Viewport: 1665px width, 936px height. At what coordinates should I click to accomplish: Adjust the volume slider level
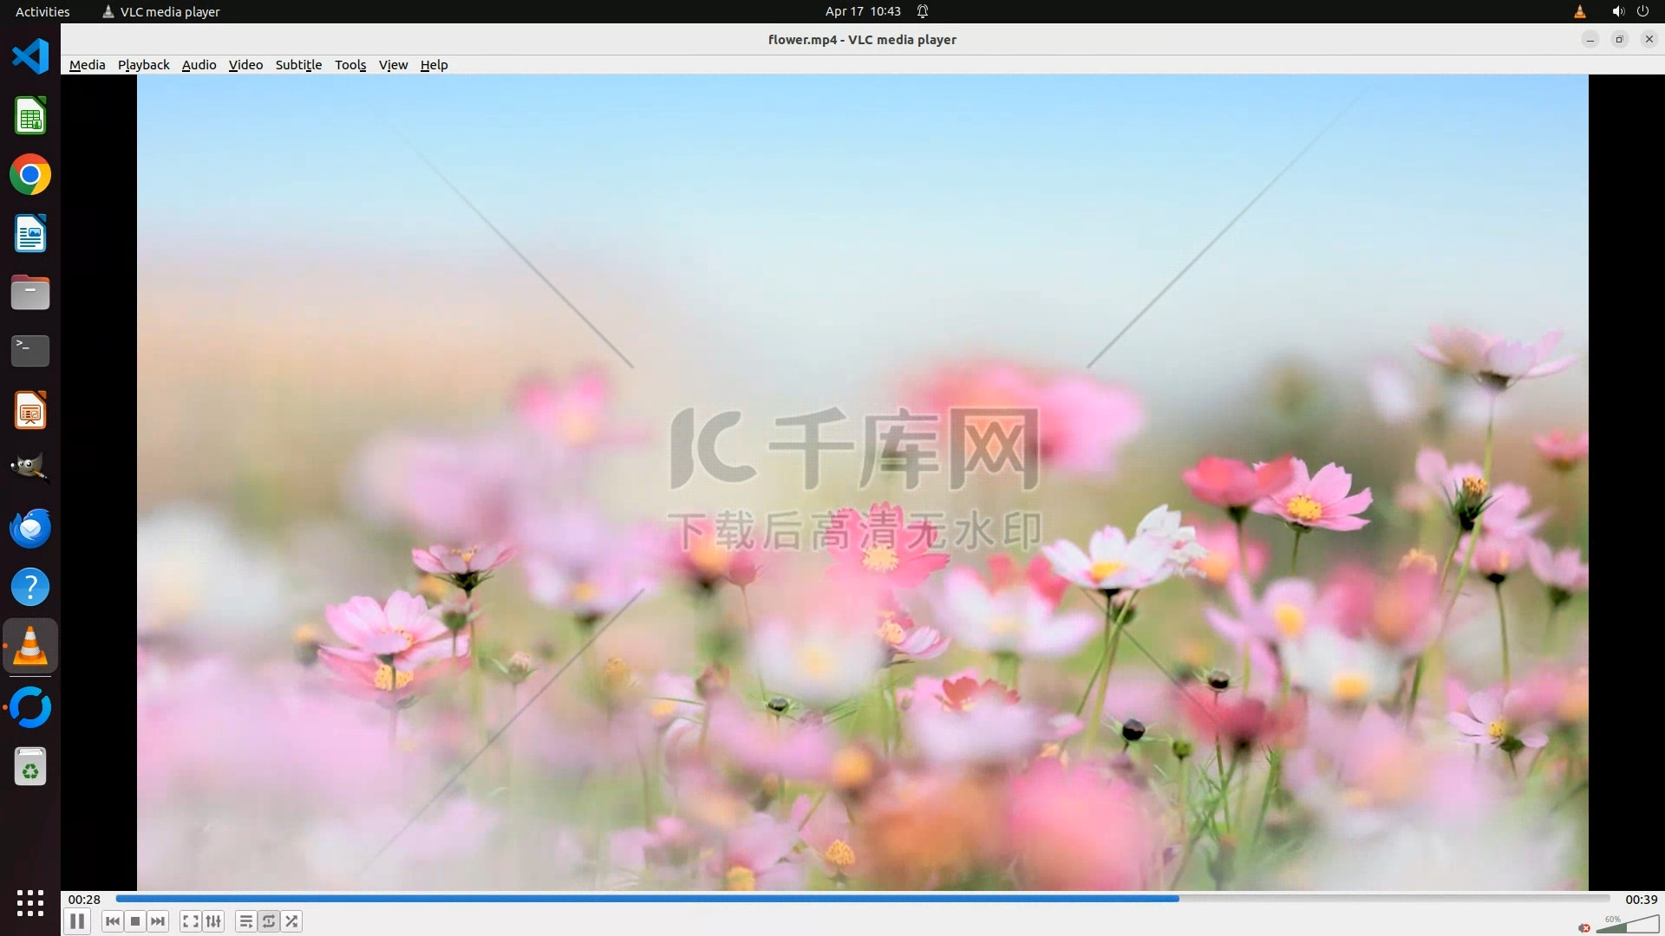(x=1628, y=926)
